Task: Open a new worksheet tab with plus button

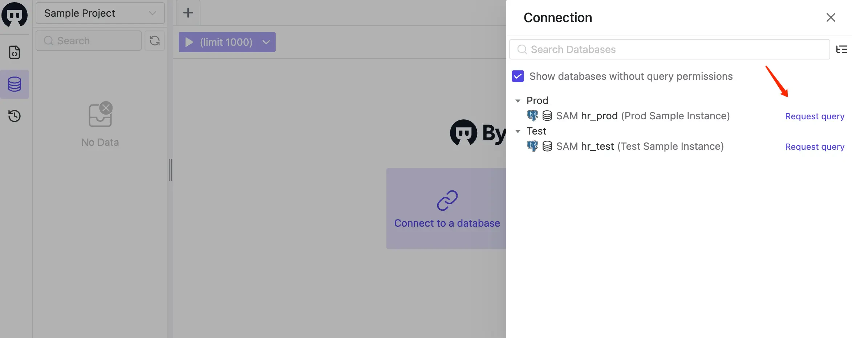Action: click(x=188, y=12)
